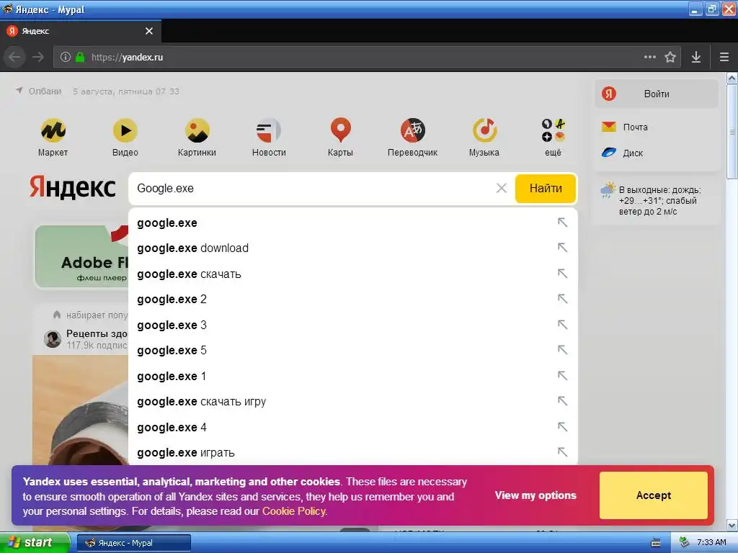The image size is (738, 553).
Task: Open the downloads arrow icon
Action: pos(696,57)
